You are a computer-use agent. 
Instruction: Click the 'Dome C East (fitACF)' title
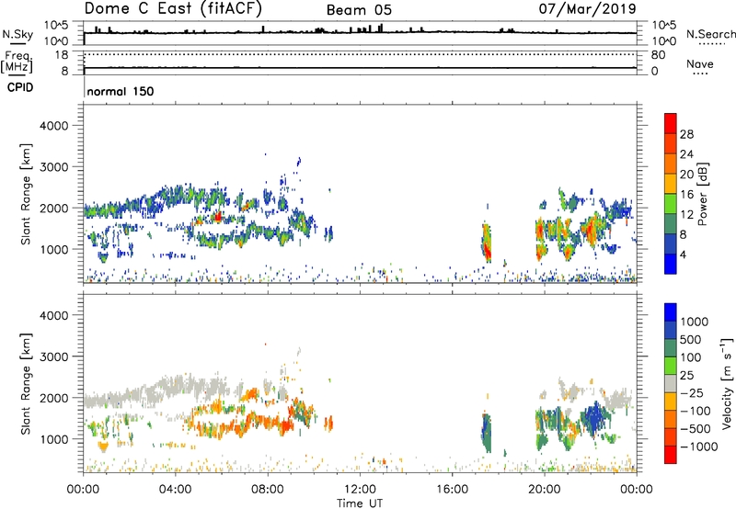(173, 9)
